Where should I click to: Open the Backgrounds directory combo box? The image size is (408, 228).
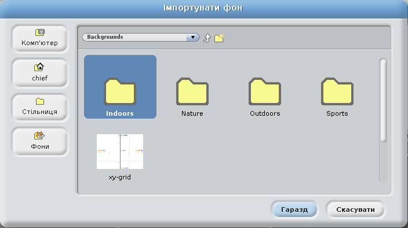141,37
